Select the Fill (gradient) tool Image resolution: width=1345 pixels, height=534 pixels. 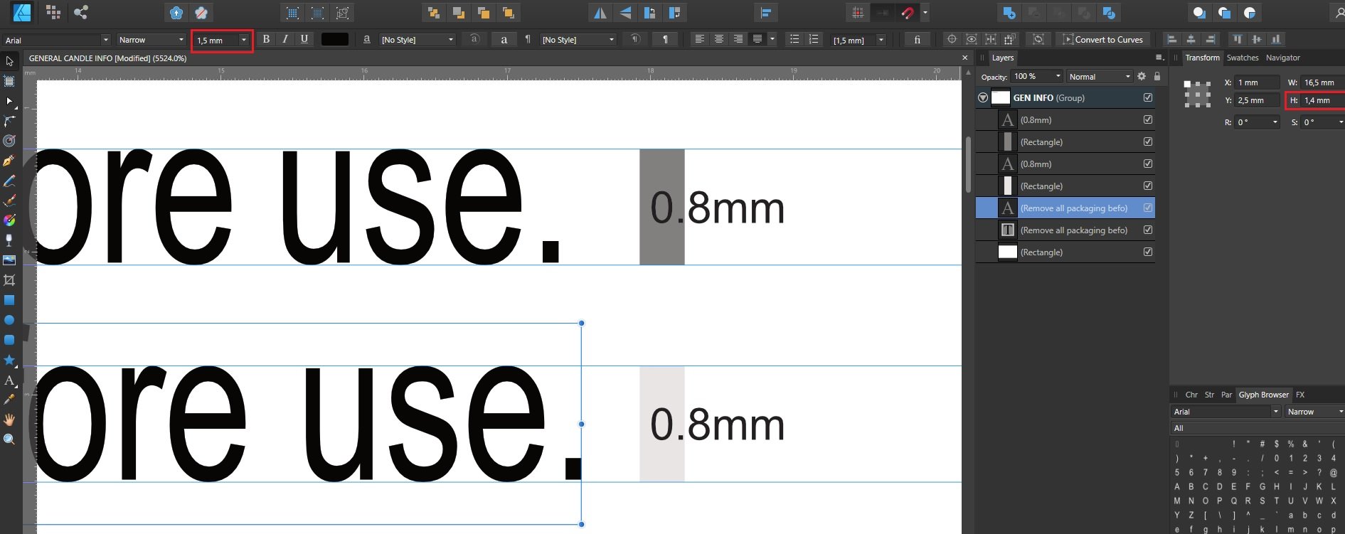coord(9,220)
